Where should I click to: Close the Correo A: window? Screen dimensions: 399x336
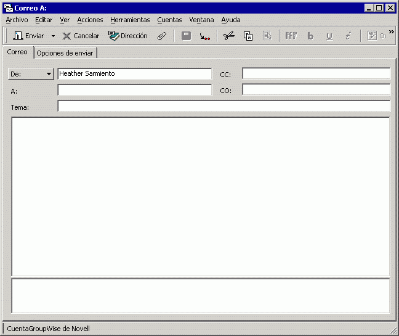tap(390, 8)
